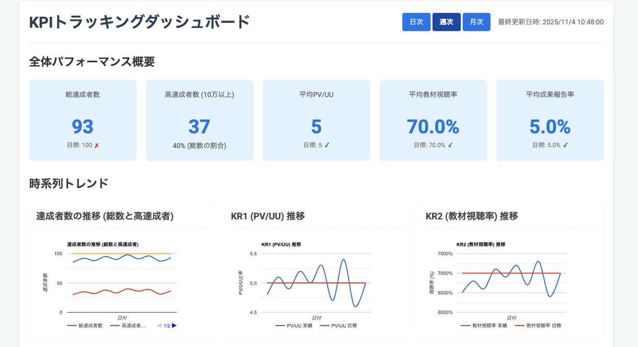Switch to the 月次 view
Viewport: 638px width, 347px height.
(x=476, y=22)
